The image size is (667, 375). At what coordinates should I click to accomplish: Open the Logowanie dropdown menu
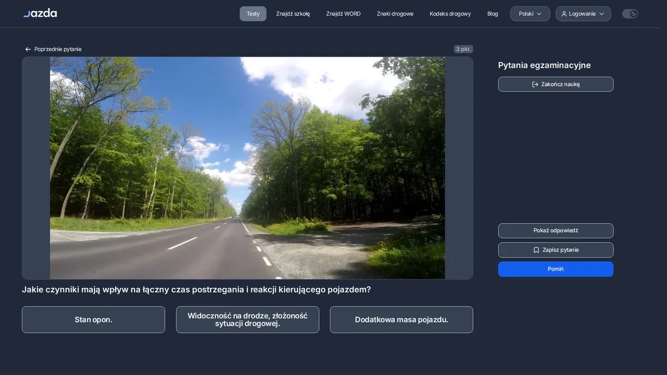coord(583,14)
